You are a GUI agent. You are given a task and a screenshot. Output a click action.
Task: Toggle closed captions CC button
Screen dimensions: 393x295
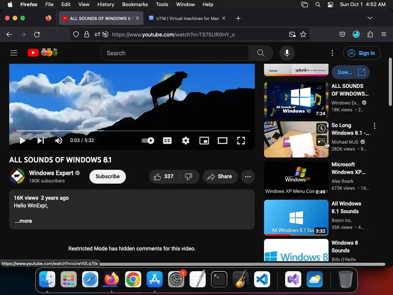pos(167,141)
